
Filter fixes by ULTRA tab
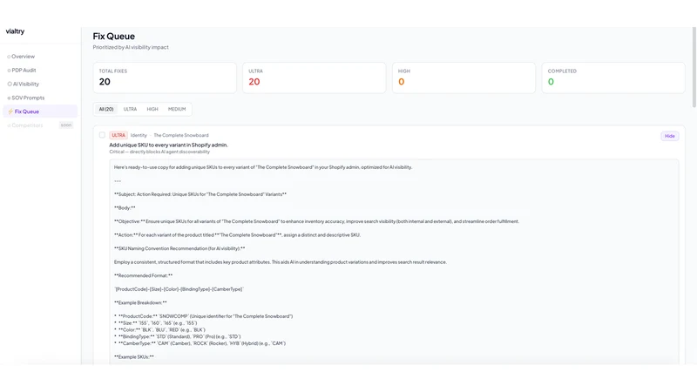130,109
